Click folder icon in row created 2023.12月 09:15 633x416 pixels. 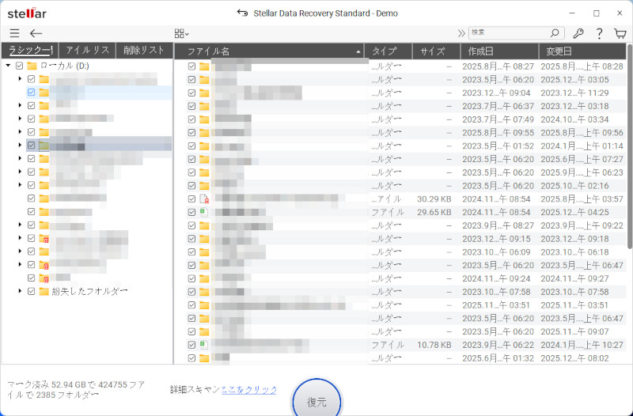tap(204, 239)
